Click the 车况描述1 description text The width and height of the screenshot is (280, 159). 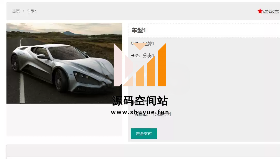[x=161, y=114]
